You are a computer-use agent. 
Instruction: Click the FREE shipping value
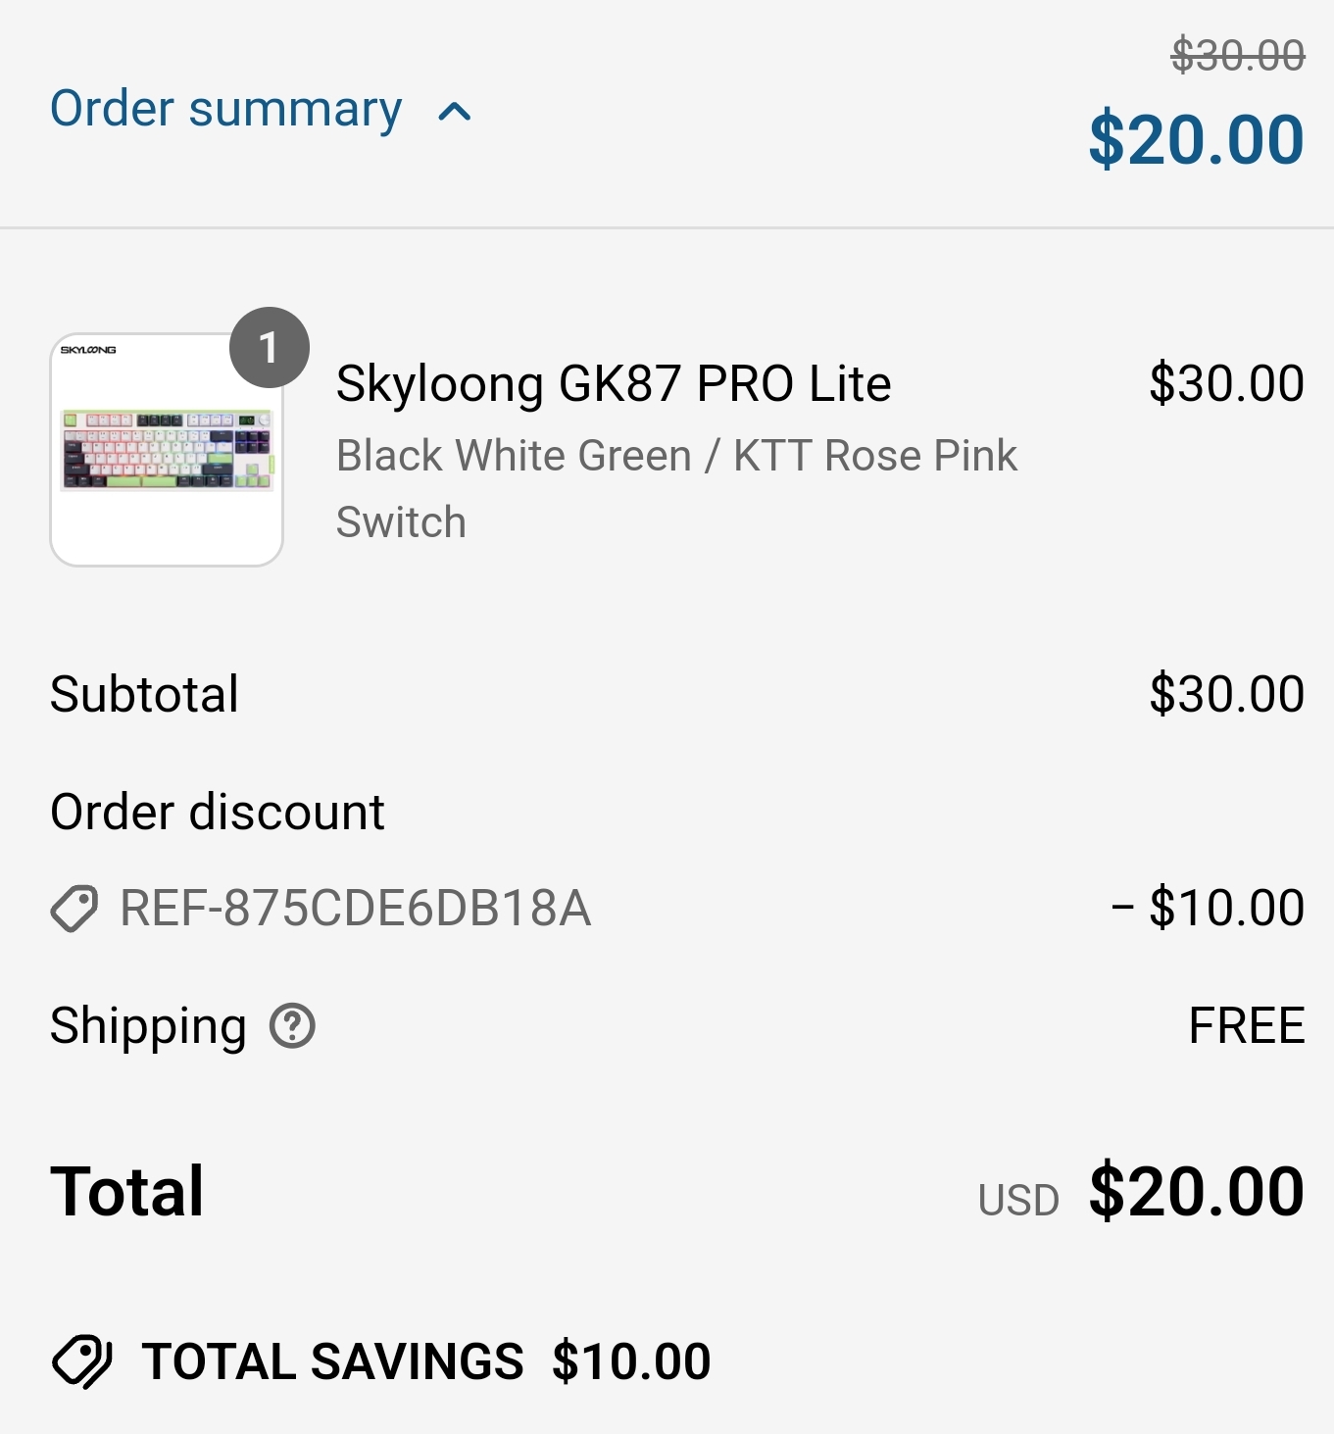(1246, 1026)
